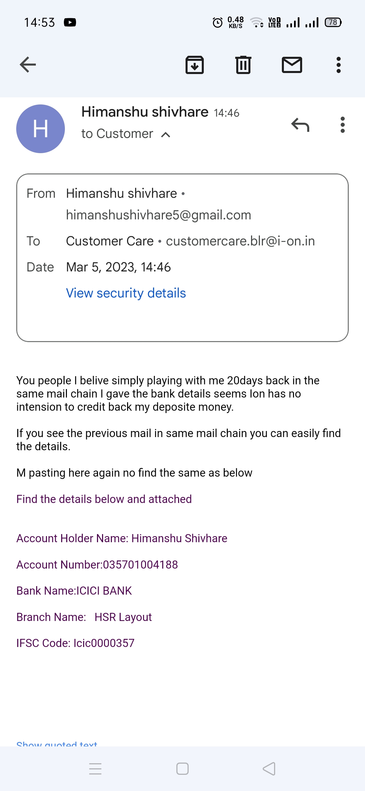This screenshot has width=365, height=791.
Task: Tap the "to Customer" recipient summary
Action: (x=117, y=134)
